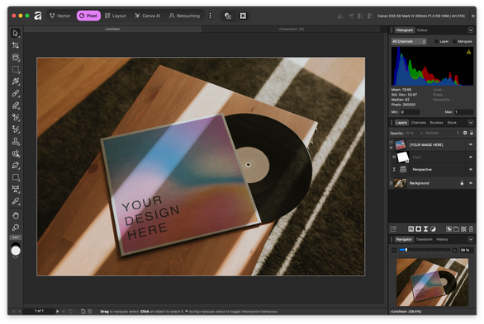Open the Layers panel options chevron
This screenshot has width=484, height=324.
pos(471,123)
